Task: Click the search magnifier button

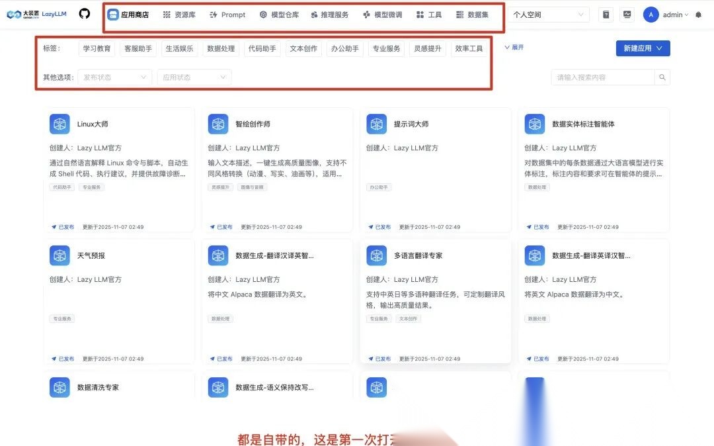Action: 662,77
